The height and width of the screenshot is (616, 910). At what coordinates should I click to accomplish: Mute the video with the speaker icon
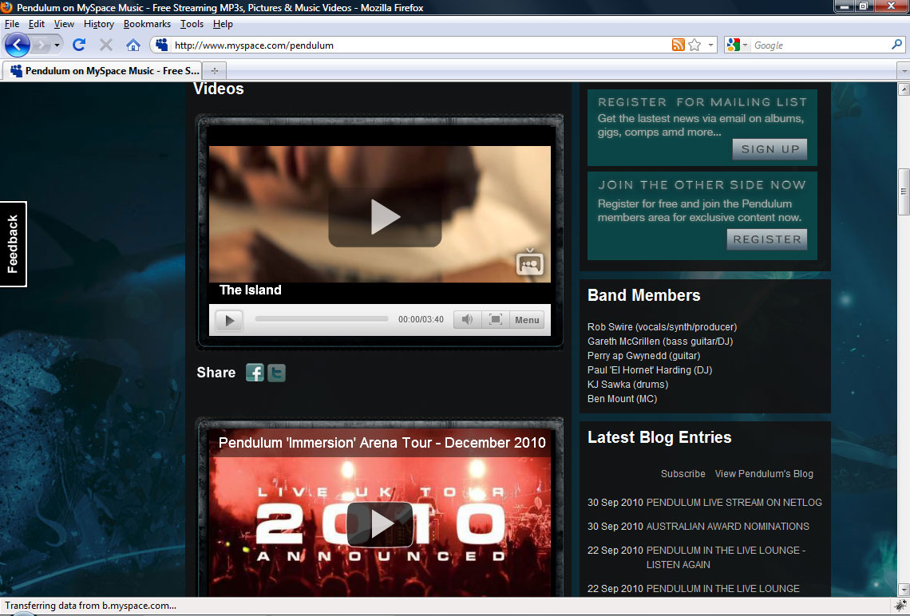467,320
